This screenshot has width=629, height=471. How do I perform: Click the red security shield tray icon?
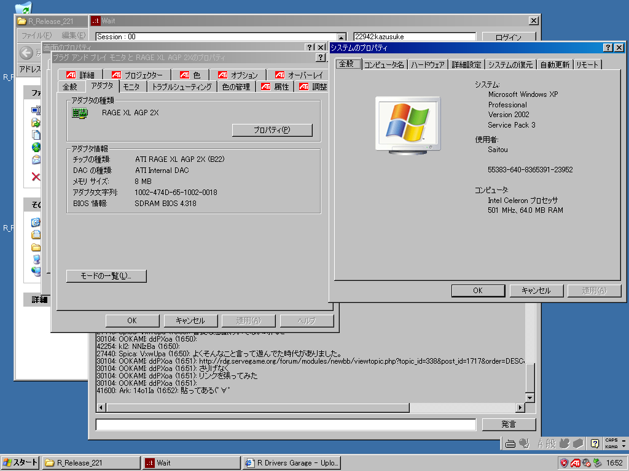point(564,462)
